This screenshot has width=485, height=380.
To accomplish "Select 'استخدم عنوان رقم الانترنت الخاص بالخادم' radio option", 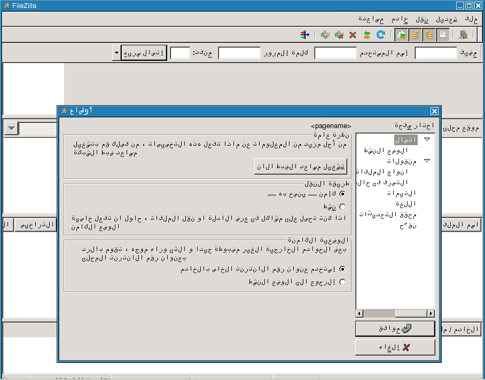I will [x=342, y=270].
